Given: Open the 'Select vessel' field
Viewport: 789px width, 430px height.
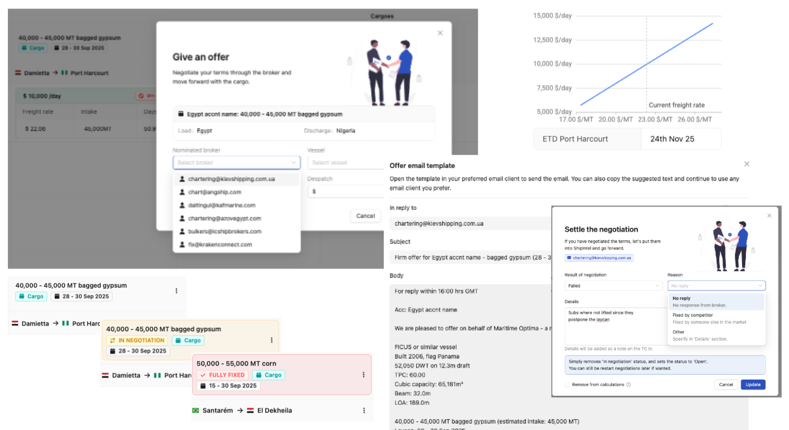Looking at the screenshot, I should pos(346,162).
